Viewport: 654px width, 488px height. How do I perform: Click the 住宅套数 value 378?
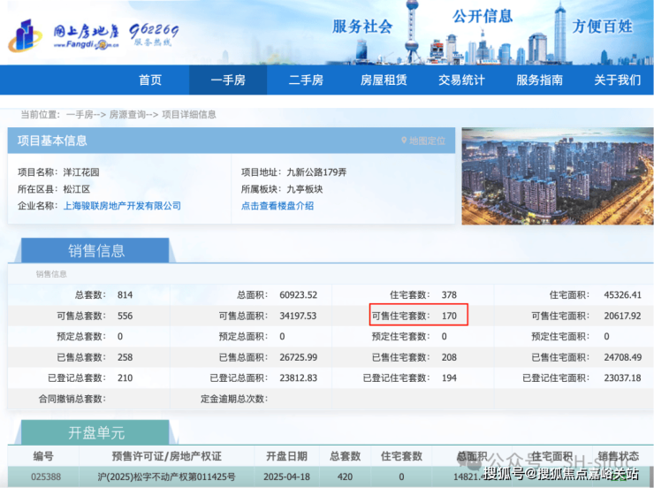449,295
